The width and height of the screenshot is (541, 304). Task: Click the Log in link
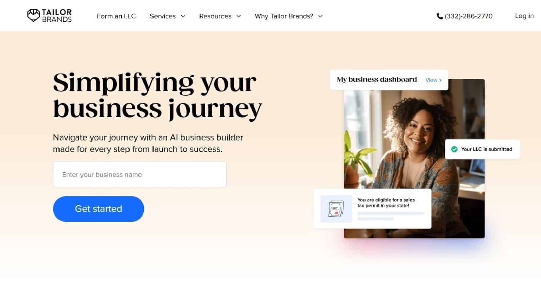(524, 16)
